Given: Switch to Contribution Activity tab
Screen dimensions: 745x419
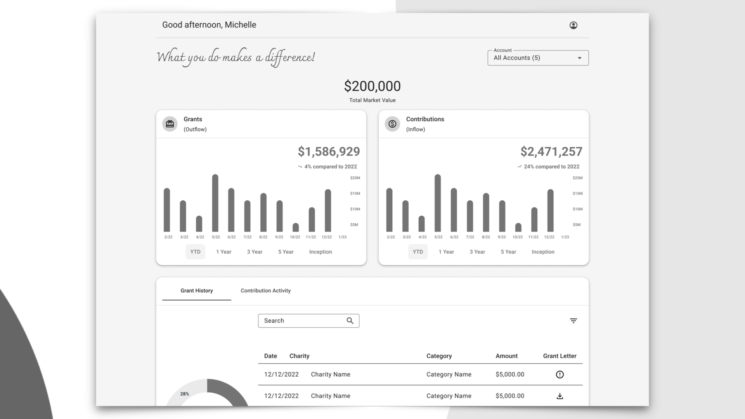Looking at the screenshot, I should pyautogui.click(x=265, y=291).
